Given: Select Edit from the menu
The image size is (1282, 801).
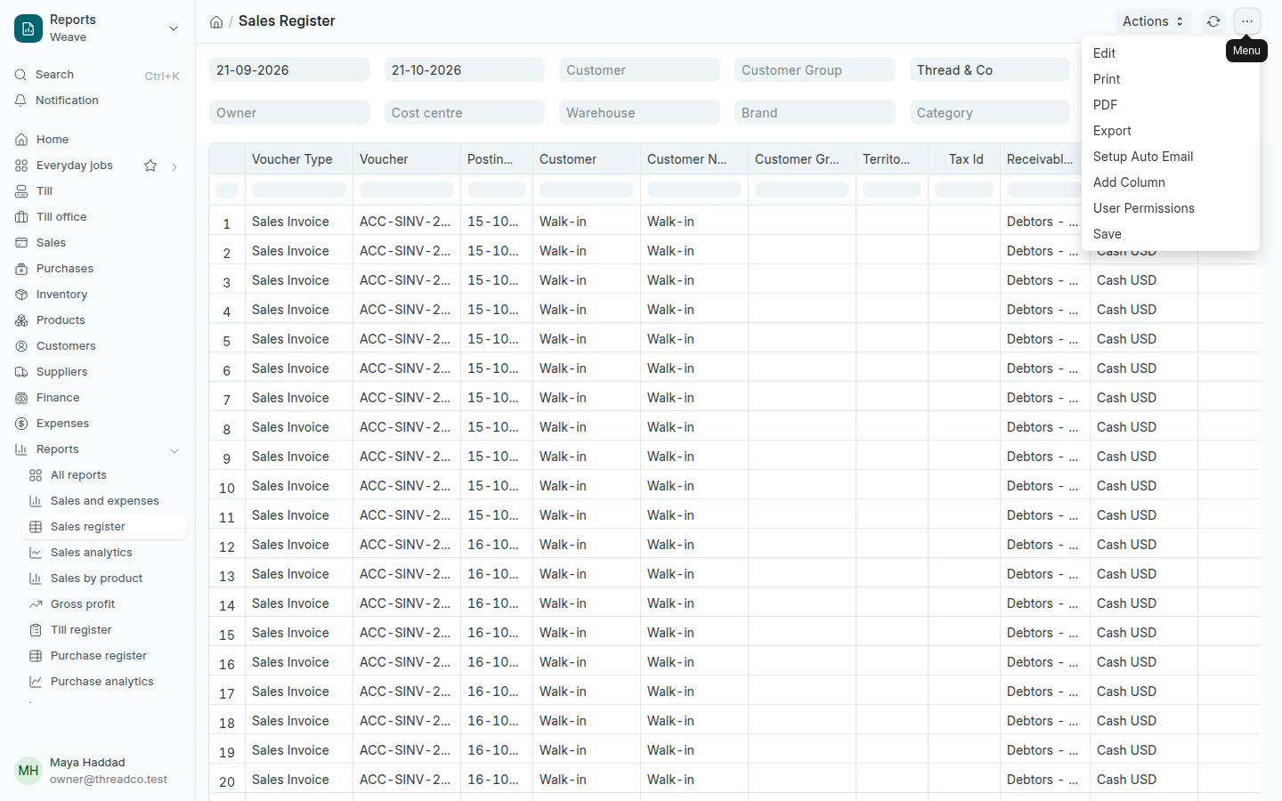Looking at the screenshot, I should click(1170, 53).
